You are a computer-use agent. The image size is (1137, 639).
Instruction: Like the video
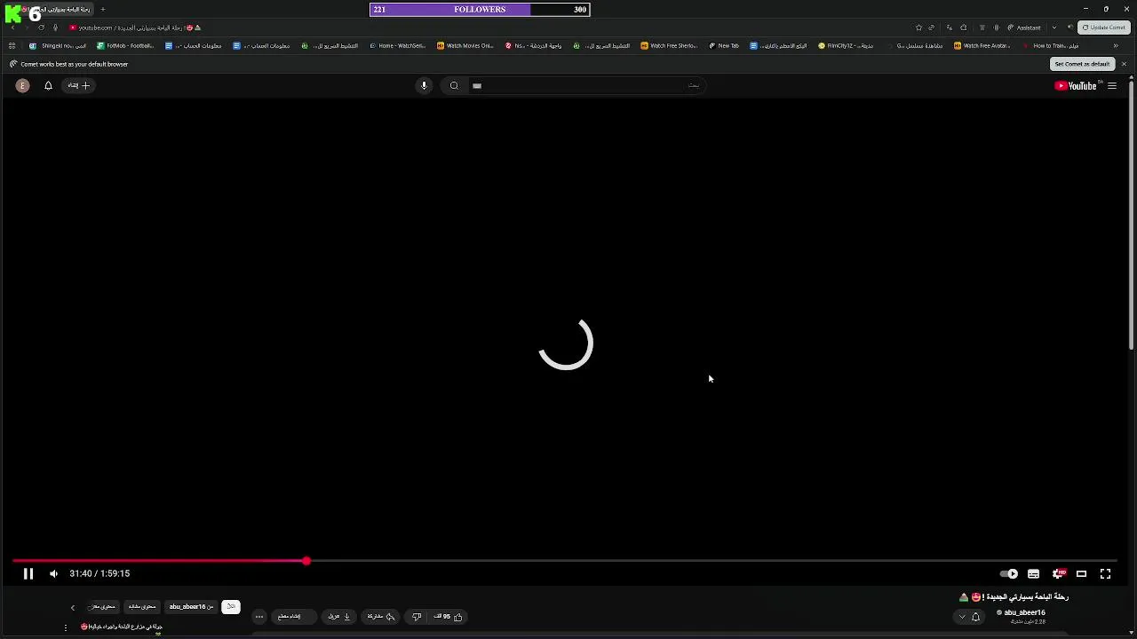pos(449,616)
